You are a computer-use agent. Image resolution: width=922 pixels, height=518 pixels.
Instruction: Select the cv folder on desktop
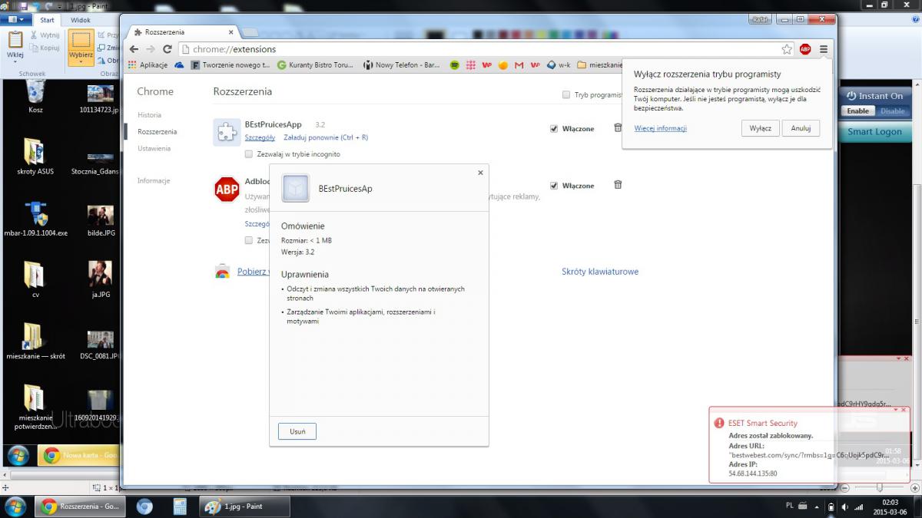(35, 280)
